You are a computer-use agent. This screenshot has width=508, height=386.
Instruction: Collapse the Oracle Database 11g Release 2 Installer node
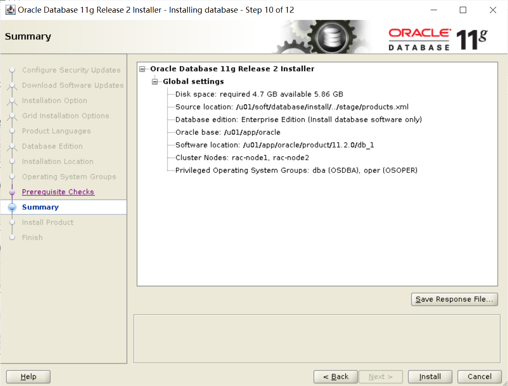click(142, 69)
